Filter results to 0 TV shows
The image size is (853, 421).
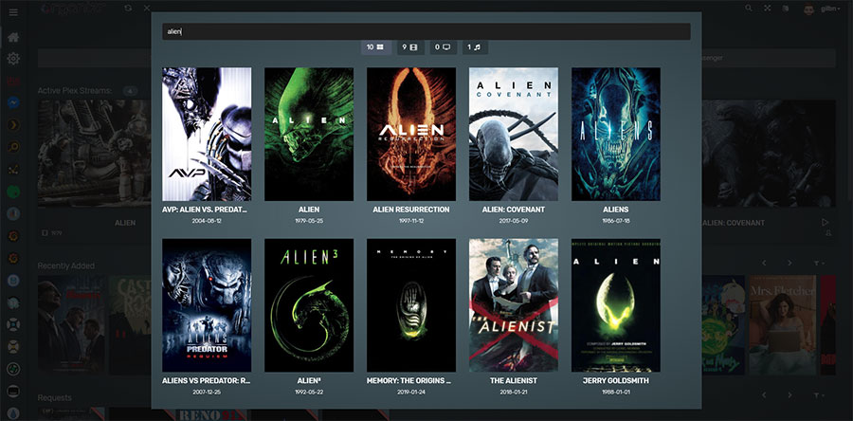(443, 46)
